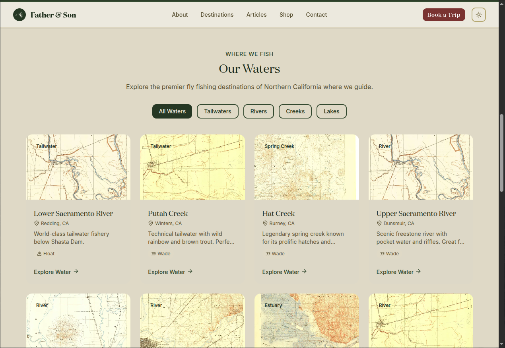Enable the All Waters filter
The width and height of the screenshot is (505, 348).
(172, 111)
